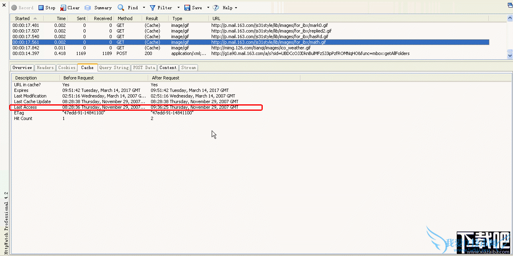
Task: Click the Before Request column header
Action: tap(104, 78)
